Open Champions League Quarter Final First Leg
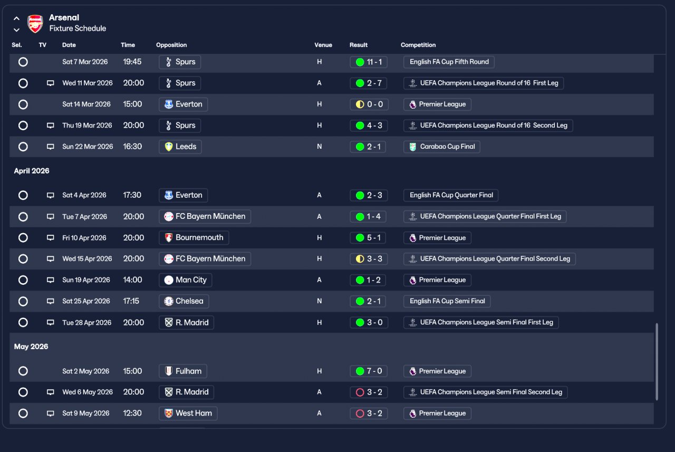Screen dimensions: 675x452 (x=485, y=216)
